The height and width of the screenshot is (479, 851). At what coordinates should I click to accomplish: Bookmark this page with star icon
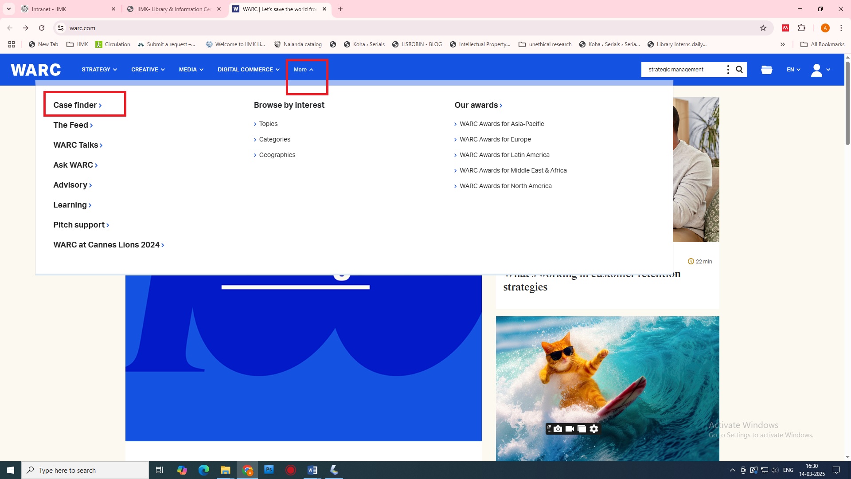763,28
